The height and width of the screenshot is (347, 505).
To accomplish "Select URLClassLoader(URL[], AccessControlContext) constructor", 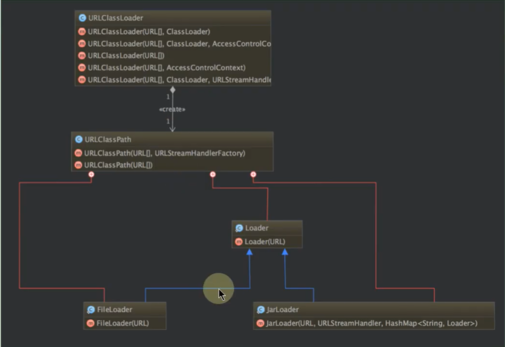I will 166,68.
